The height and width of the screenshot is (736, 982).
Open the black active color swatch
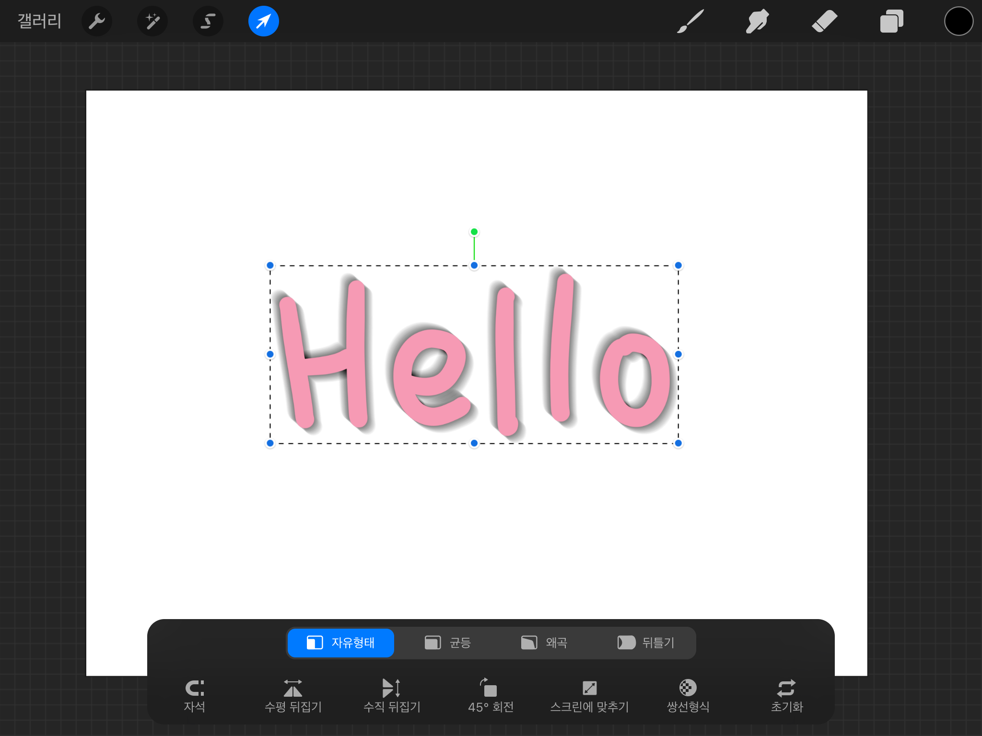[x=959, y=21]
